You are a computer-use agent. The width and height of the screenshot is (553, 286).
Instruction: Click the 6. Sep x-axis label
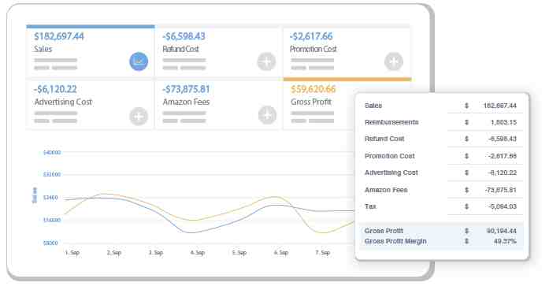(x=281, y=252)
